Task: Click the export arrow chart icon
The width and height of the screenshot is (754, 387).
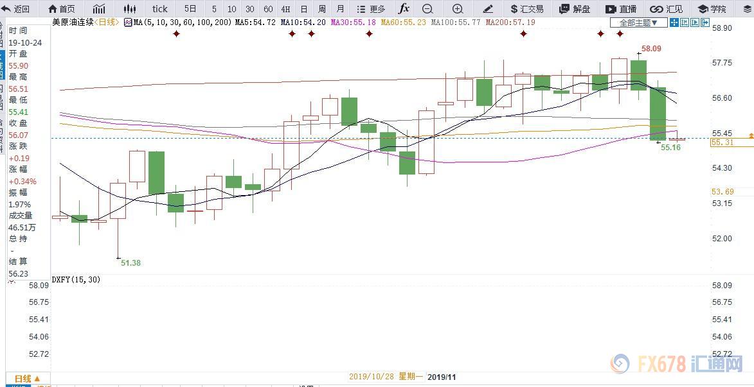Action: 705,22
